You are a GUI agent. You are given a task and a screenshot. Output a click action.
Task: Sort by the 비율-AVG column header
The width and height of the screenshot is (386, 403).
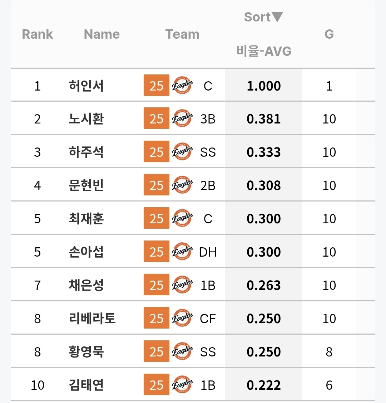[264, 51]
